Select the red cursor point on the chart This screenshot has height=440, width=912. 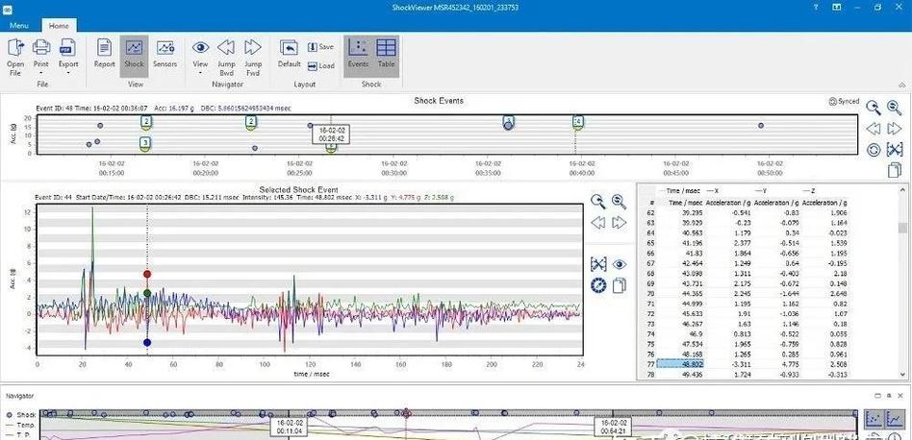[x=147, y=274]
